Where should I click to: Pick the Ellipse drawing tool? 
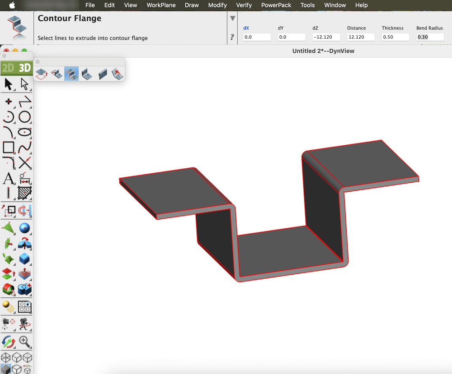pyautogui.click(x=25, y=132)
